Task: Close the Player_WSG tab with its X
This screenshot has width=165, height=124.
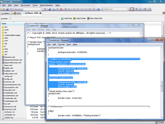Action: click(x=40, y=13)
